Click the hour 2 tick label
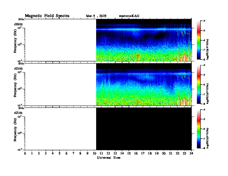The image size is (228, 176). click(x=39, y=154)
